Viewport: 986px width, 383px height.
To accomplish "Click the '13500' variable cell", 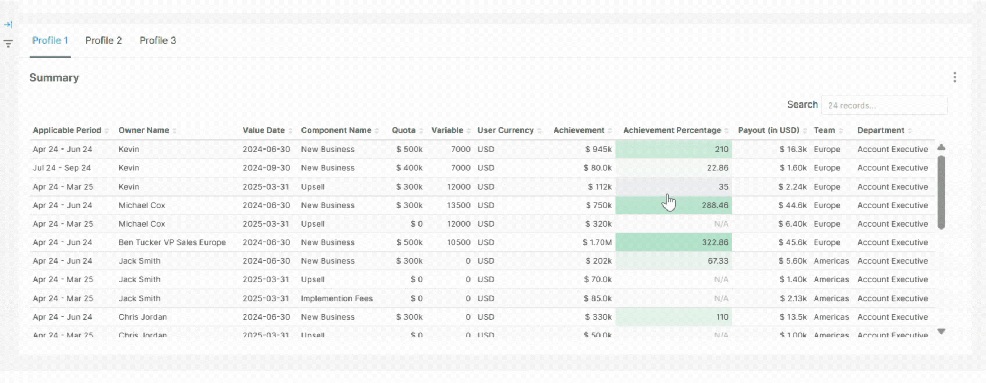I will pyautogui.click(x=459, y=205).
